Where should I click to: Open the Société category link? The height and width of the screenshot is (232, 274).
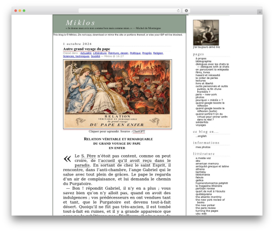click(95, 56)
